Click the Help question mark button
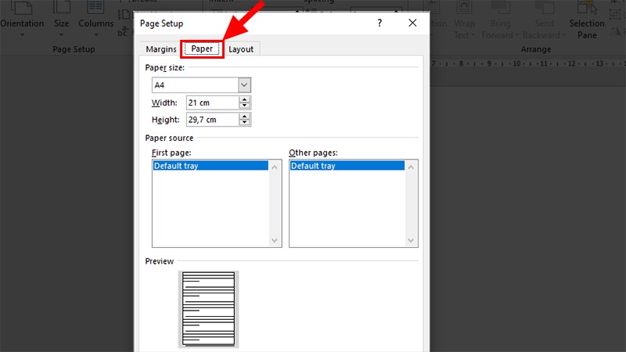626x352 pixels. tap(380, 23)
